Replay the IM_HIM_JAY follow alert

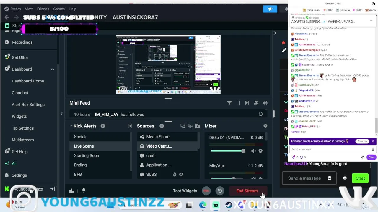click(260, 114)
